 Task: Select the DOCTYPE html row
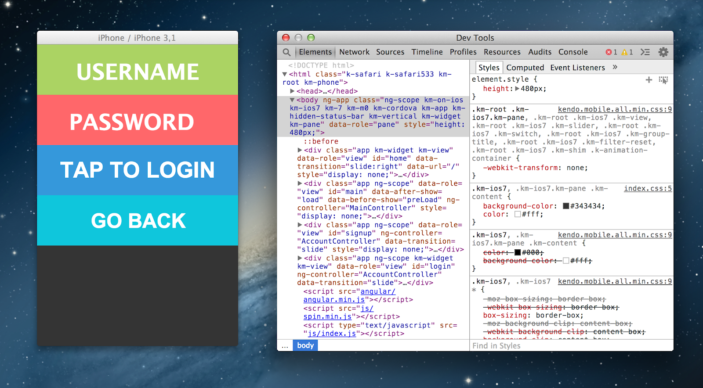[321, 65]
